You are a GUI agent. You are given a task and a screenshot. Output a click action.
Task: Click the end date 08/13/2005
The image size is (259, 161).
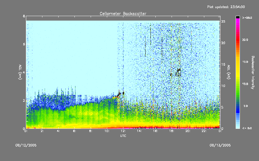(220, 145)
